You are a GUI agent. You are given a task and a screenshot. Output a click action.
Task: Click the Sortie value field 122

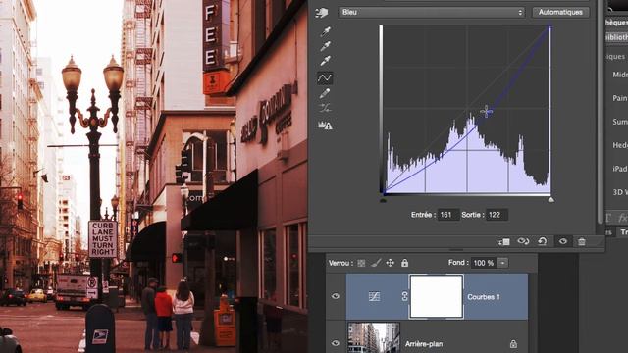coord(497,215)
